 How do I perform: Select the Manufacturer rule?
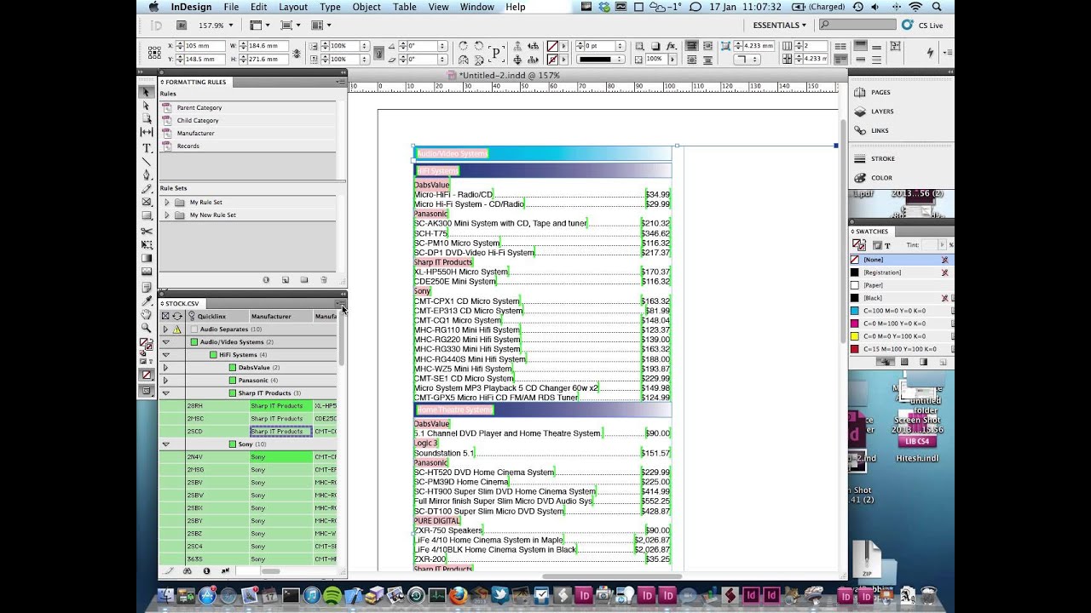pyautogui.click(x=247, y=133)
